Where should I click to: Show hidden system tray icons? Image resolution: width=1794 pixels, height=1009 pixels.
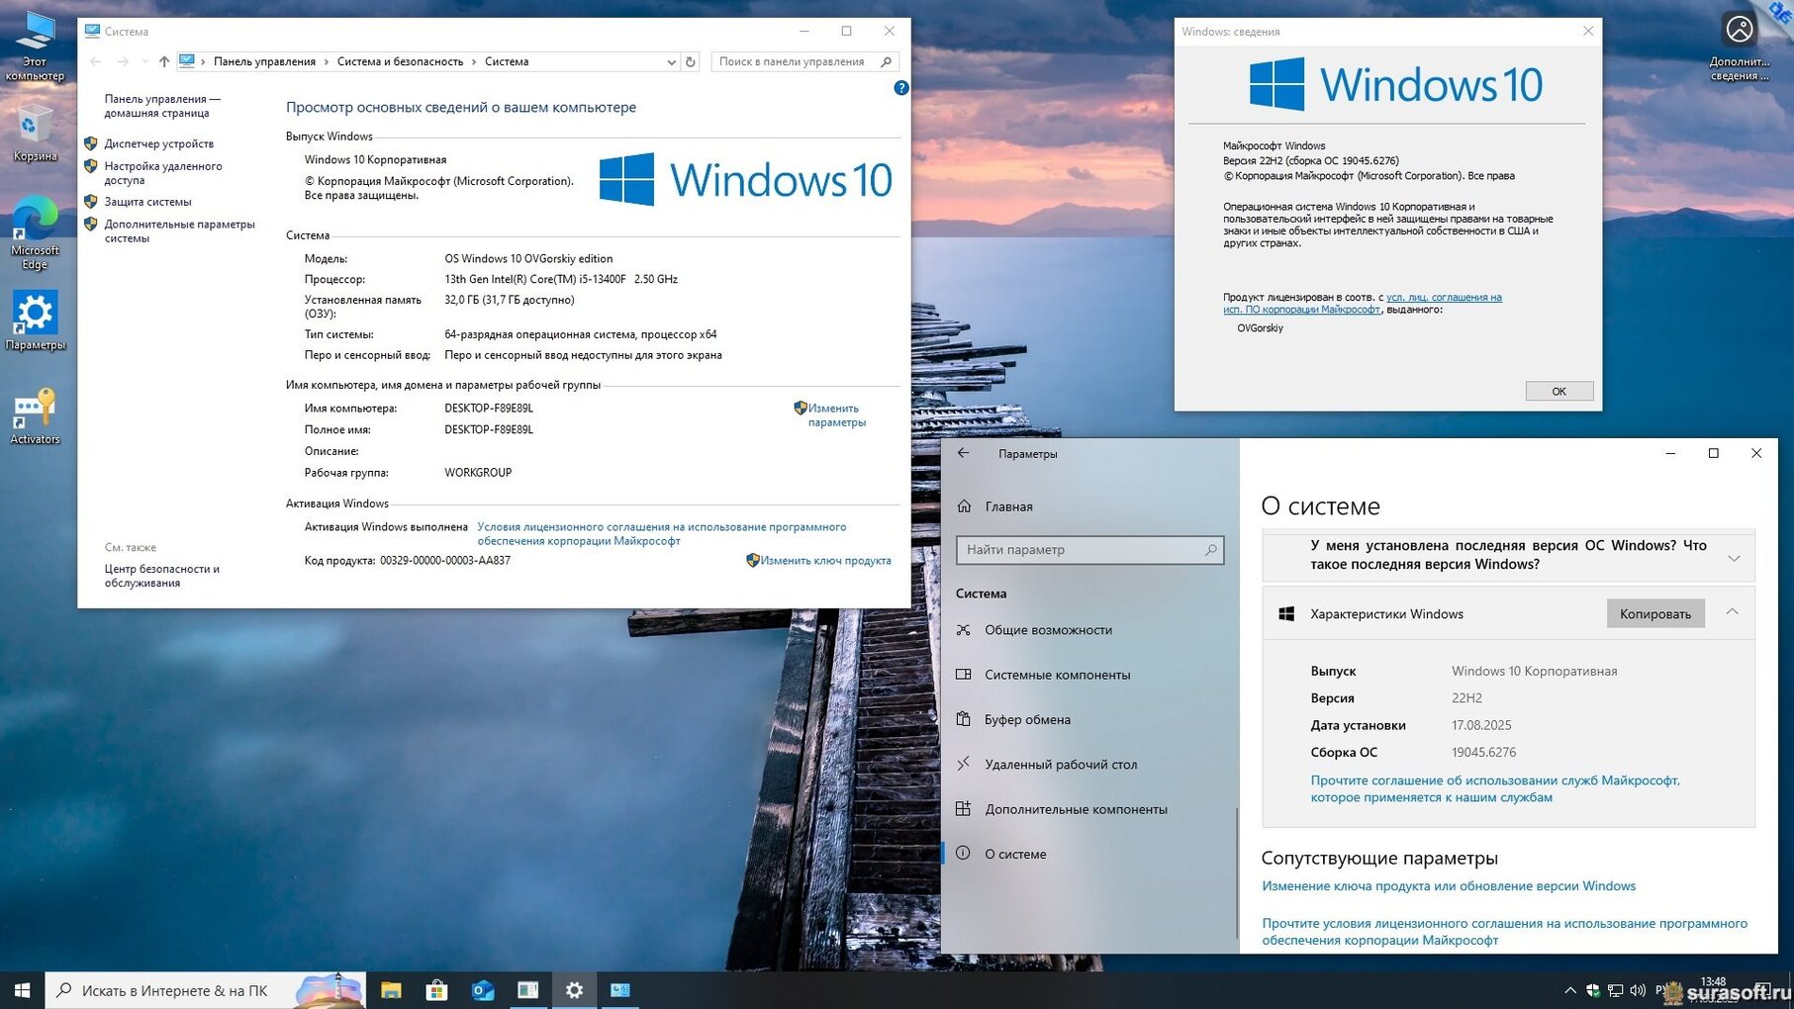(x=1570, y=990)
